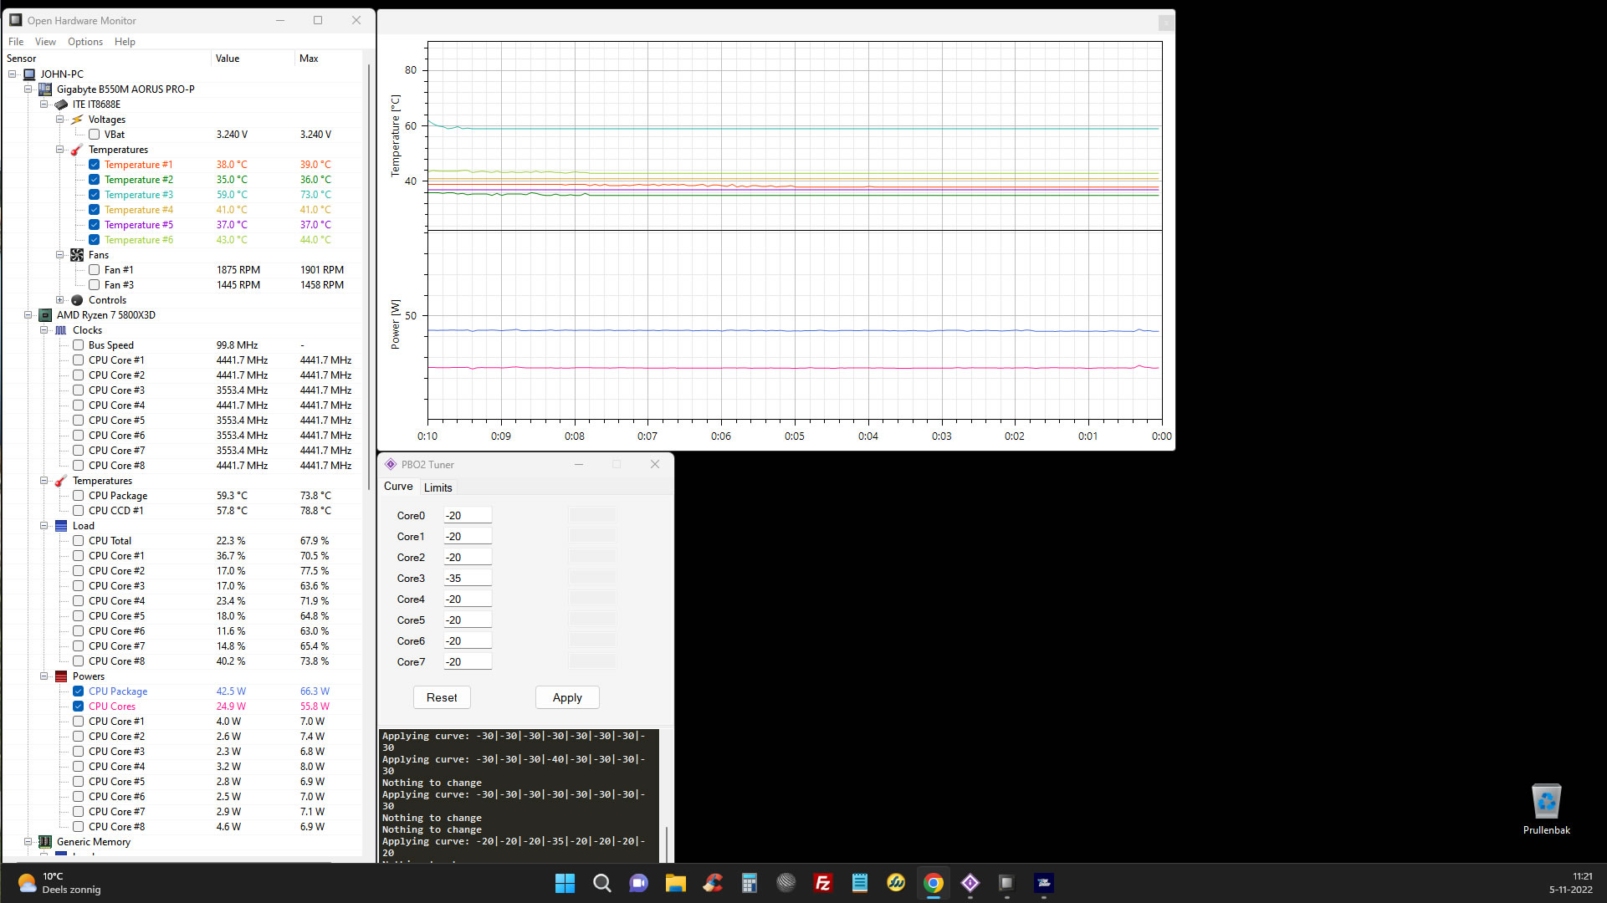Click the Voltages lightning icon
Screen dimensions: 1607x903
(77, 120)
